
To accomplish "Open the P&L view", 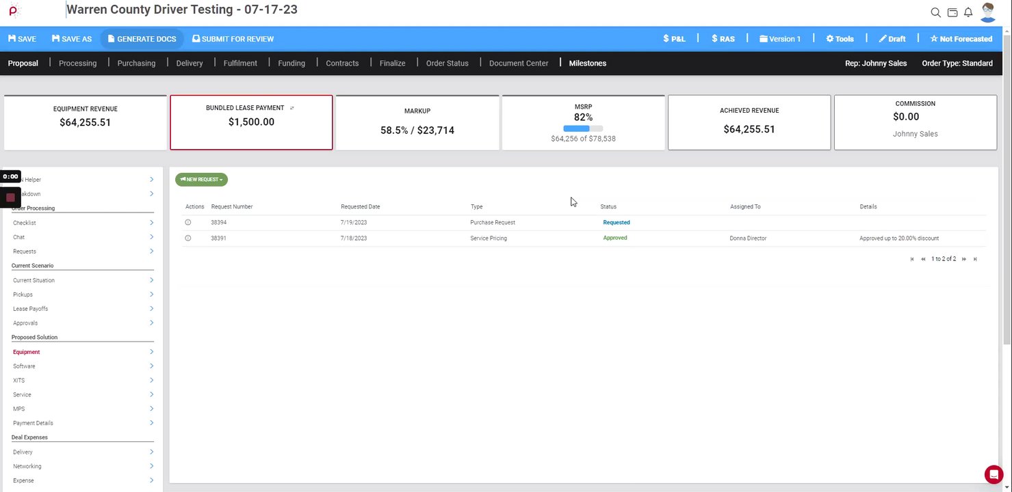I will [674, 39].
